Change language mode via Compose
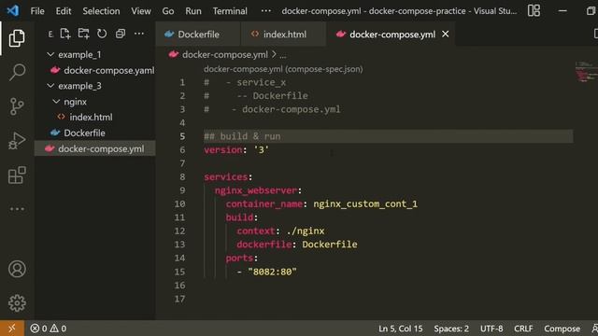This screenshot has width=598, height=336. 562,329
